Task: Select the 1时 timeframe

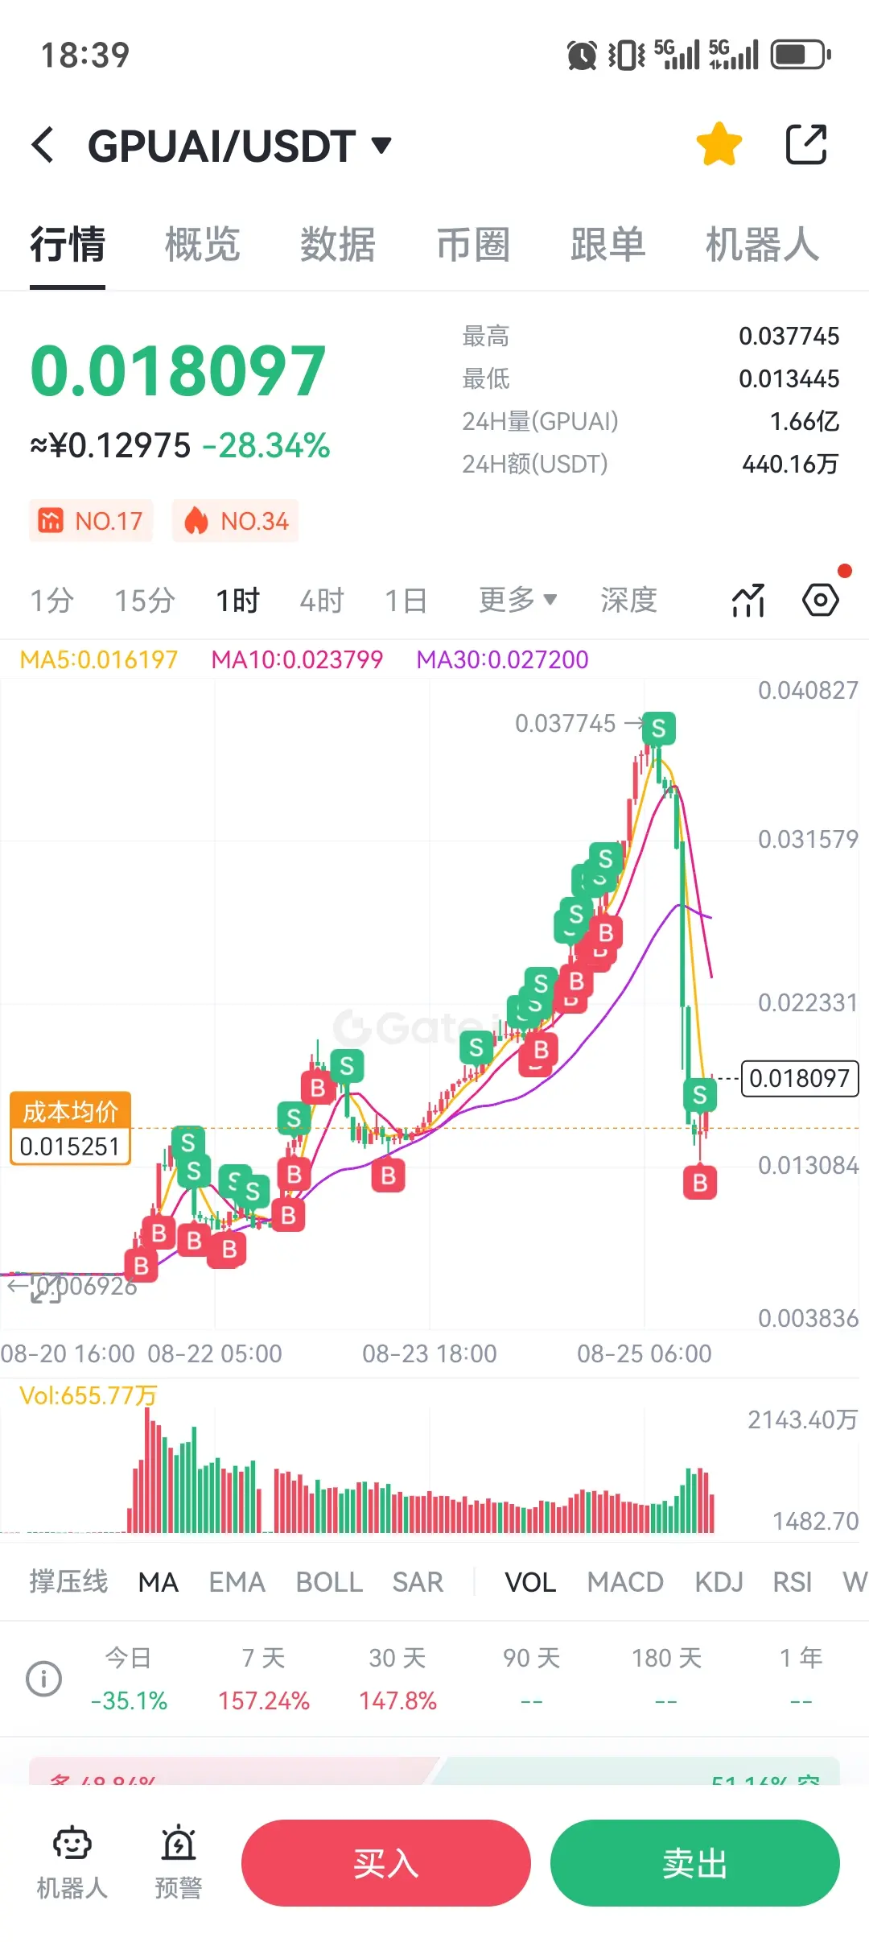Action: coord(238,601)
